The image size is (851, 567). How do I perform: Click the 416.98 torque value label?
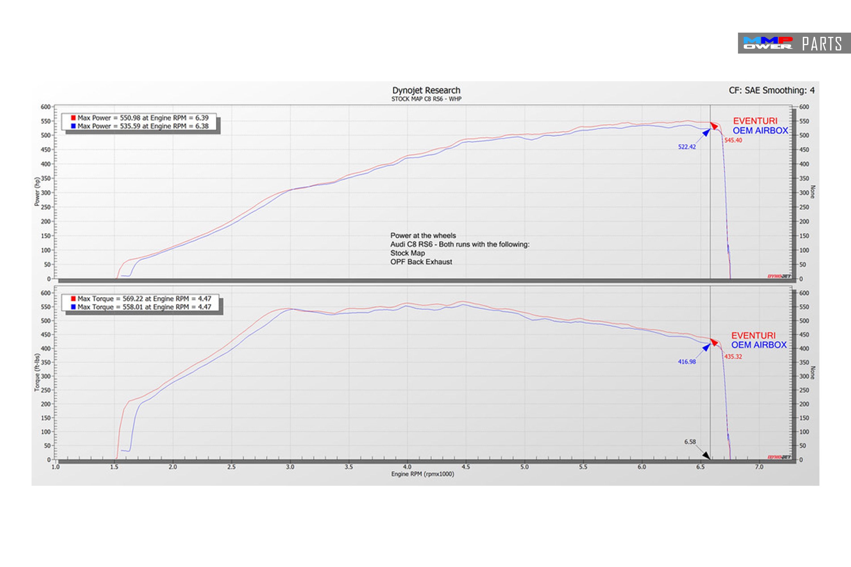[687, 362]
